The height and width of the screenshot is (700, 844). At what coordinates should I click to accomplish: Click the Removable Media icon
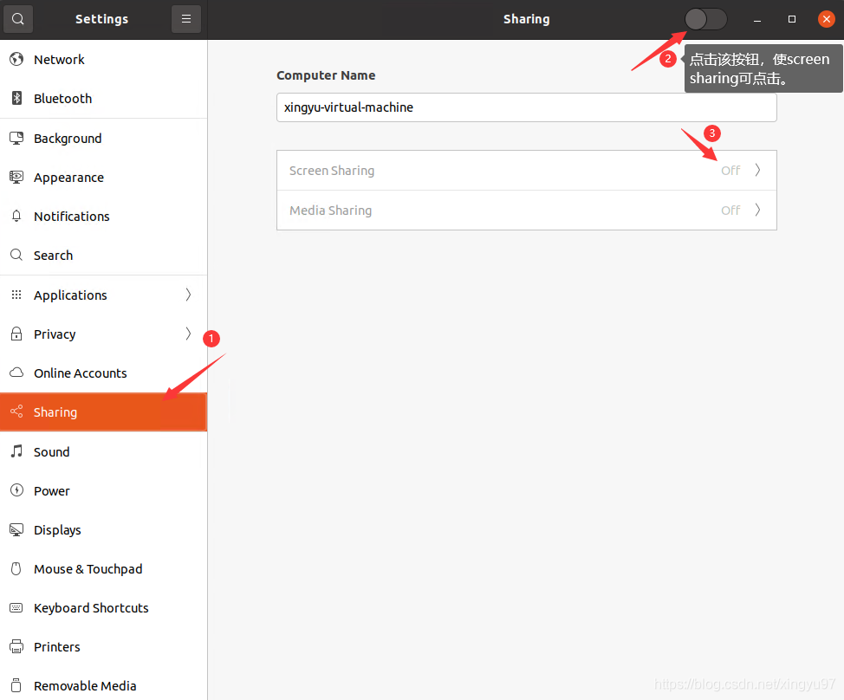point(16,685)
